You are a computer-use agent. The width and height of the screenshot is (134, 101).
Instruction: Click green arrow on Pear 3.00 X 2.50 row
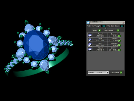click(x=119, y=41)
